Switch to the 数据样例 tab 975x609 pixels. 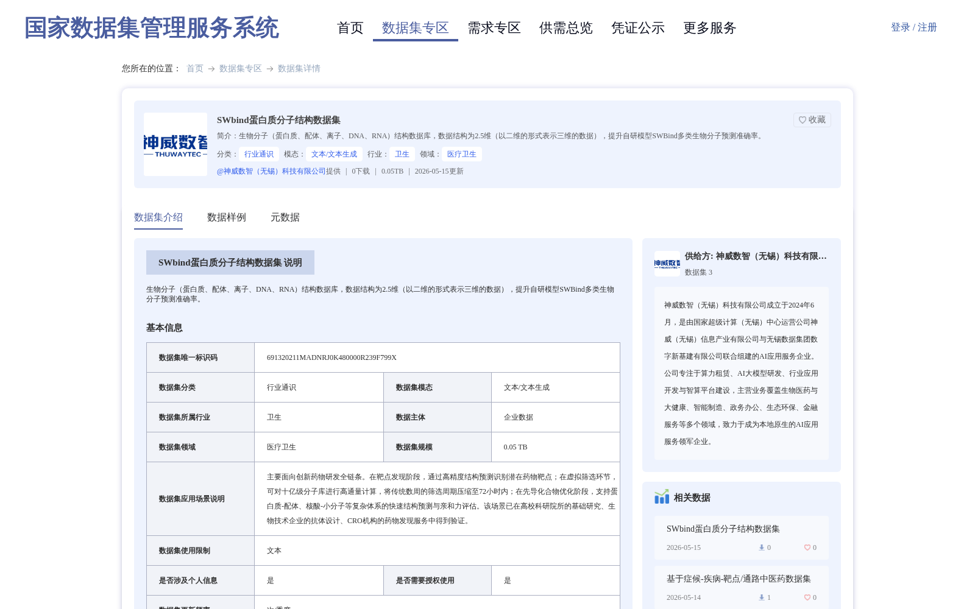[x=227, y=217]
